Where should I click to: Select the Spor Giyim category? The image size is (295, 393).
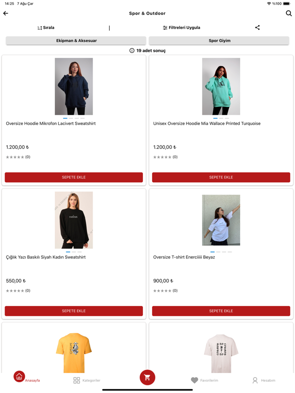(x=219, y=40)
